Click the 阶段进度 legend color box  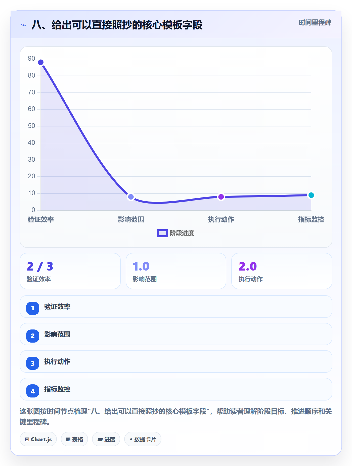[x=162, y=233]
